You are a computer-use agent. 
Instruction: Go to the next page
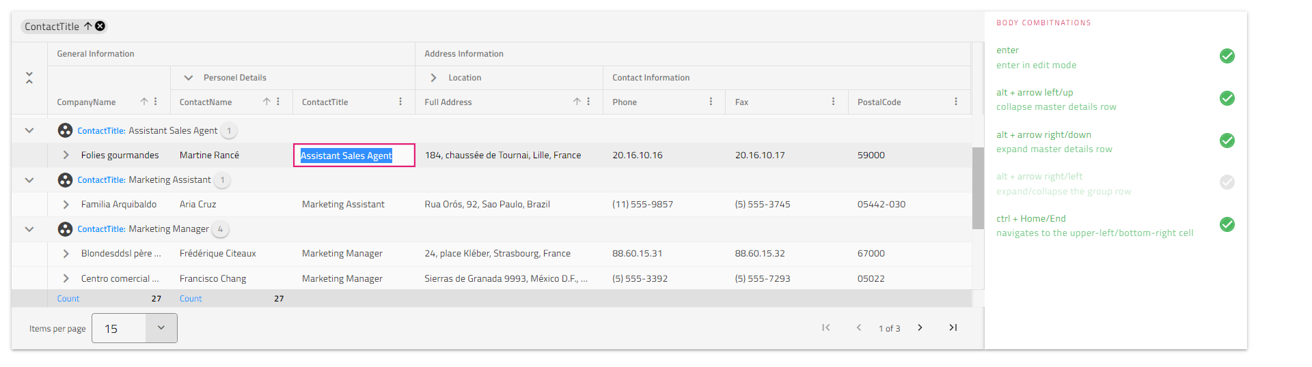[920, 328]
